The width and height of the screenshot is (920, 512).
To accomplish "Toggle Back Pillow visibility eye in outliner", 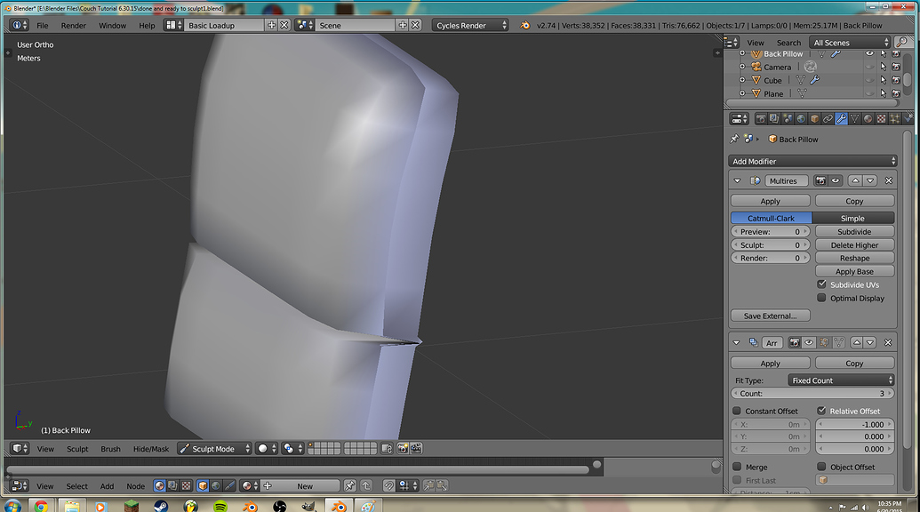I will tap(869, 54).
